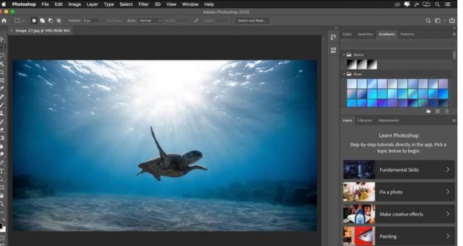Viewport: 463px width, 246px height.
Task: Click the Share icon at top right
Action: (x=452, y=21)
